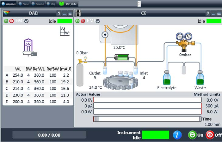Viewport: 222px width, 142px height.
Task: Collapse the CE panel to compact view
Action: 213,14
